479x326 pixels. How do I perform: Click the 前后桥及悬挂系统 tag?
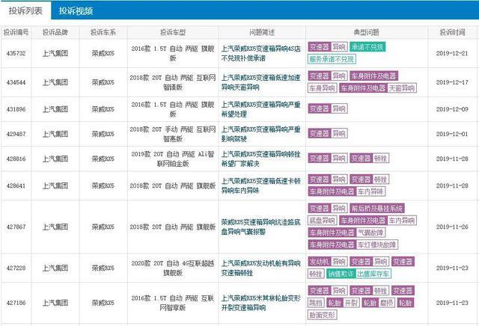click(377, 209)
